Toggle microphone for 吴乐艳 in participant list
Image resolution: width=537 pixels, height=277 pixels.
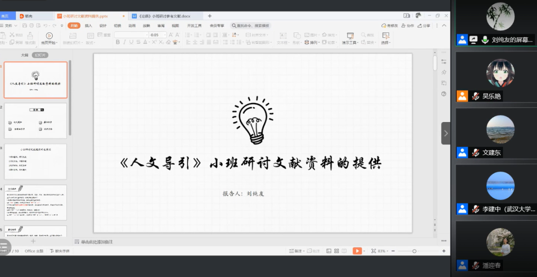tap(476, 96)
